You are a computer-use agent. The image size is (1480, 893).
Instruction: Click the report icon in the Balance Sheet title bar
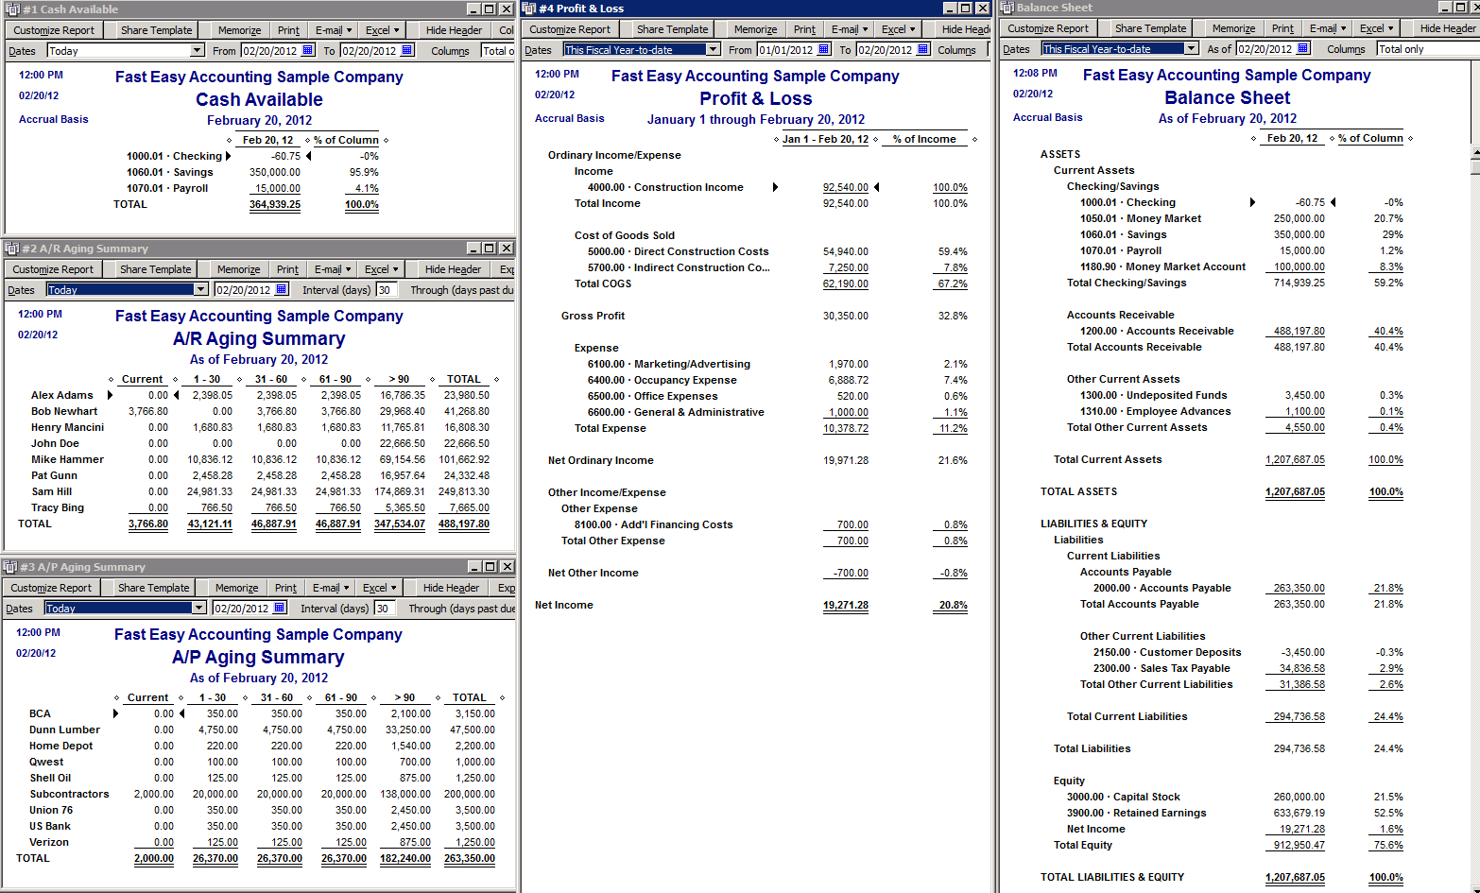click(x=1008, y=8)
